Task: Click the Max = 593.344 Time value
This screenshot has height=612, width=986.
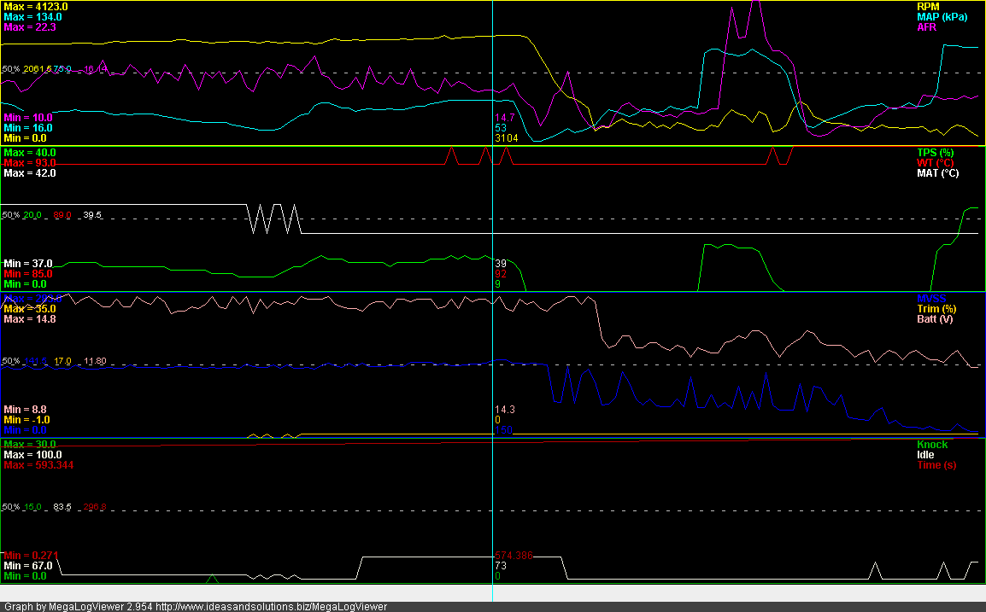Action: (38, 464)
